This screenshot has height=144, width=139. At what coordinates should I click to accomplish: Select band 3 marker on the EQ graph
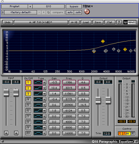point(125,50)
